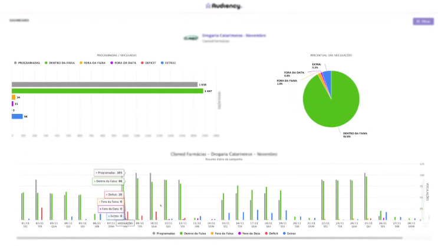The width and height of the screenshot is (438, 246).
Task: Toggle Deficit series in top legend
Action: coord(149,63)
